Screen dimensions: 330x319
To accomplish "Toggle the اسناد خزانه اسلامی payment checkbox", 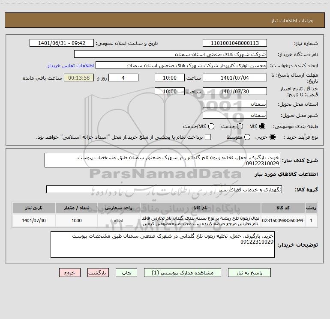I will (x=208, y=137).
